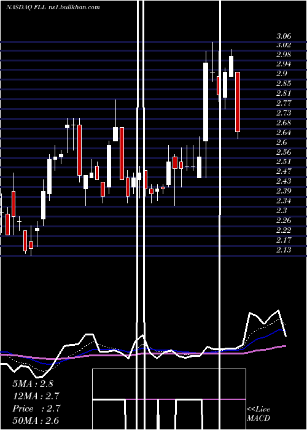This screenshot has height=430, width=307.
Task: Click the 2.73 price axis label
Action: coord(284,112)
